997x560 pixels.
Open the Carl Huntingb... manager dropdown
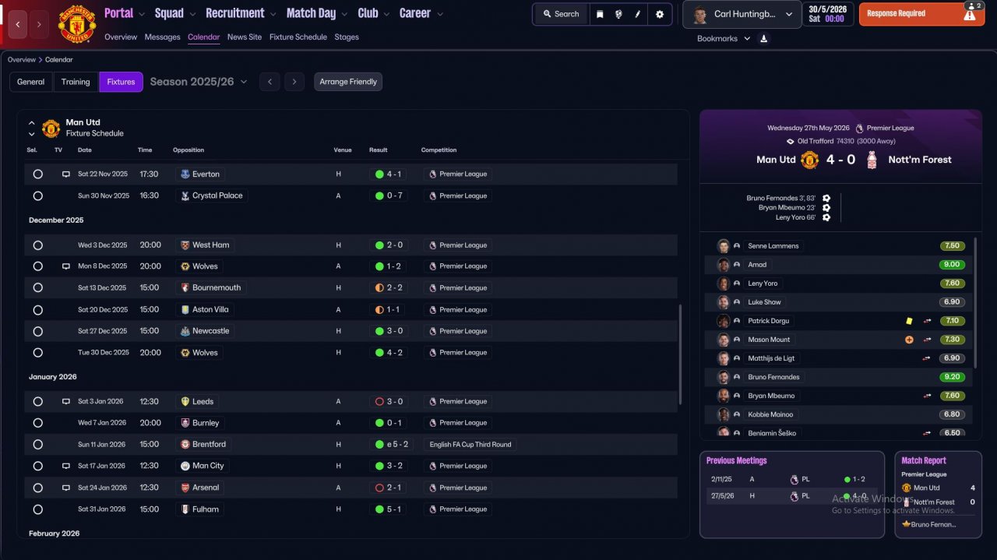point(742,15)
